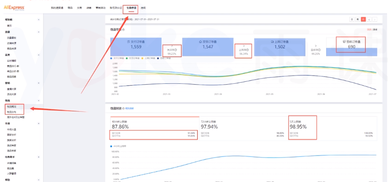Go to previous period with left arrow

click(369, 19)
